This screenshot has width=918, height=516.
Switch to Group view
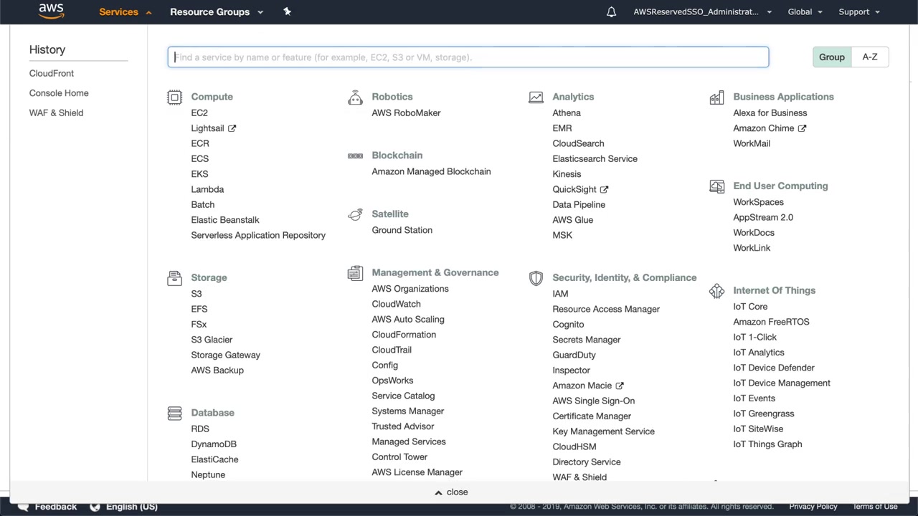pyautogui.click(x=832, y=57)
